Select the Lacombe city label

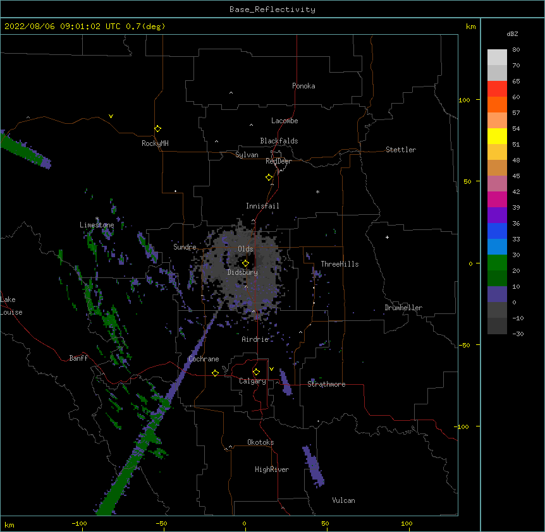(x=285, y=121)
